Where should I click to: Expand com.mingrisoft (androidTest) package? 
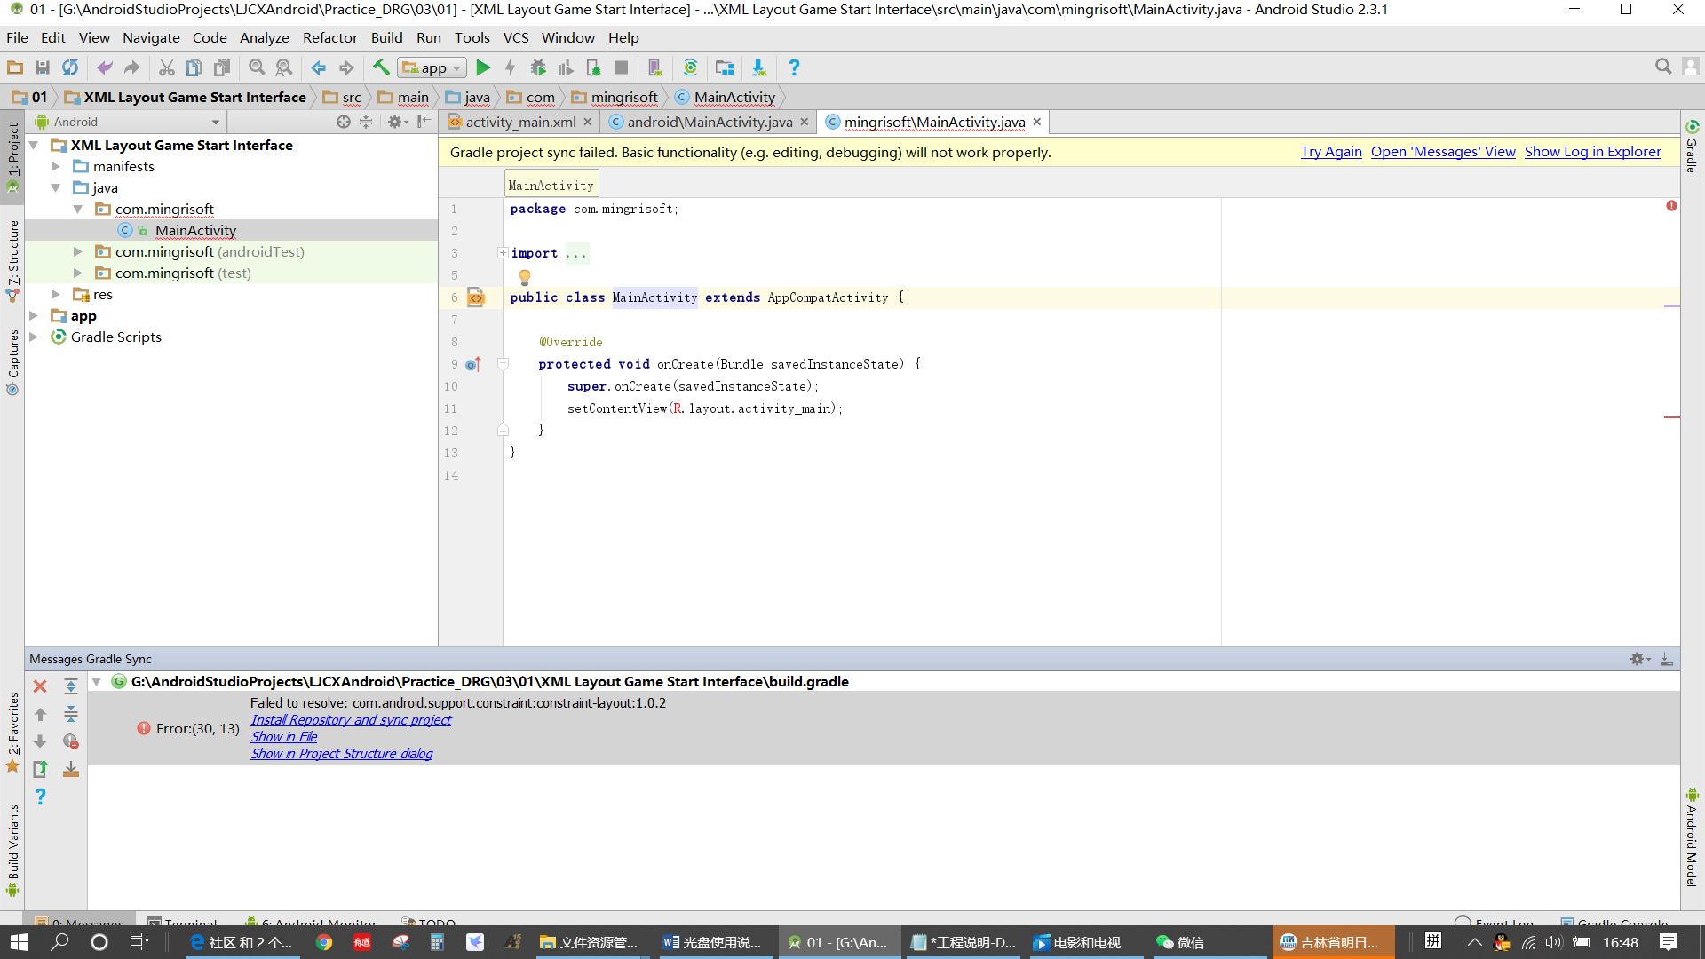tap(78, 251)
